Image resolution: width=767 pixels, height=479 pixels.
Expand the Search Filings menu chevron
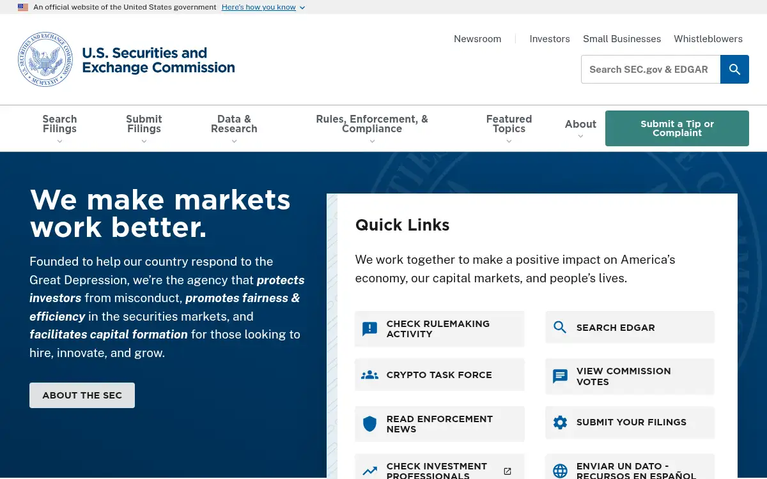coord(59,141)
